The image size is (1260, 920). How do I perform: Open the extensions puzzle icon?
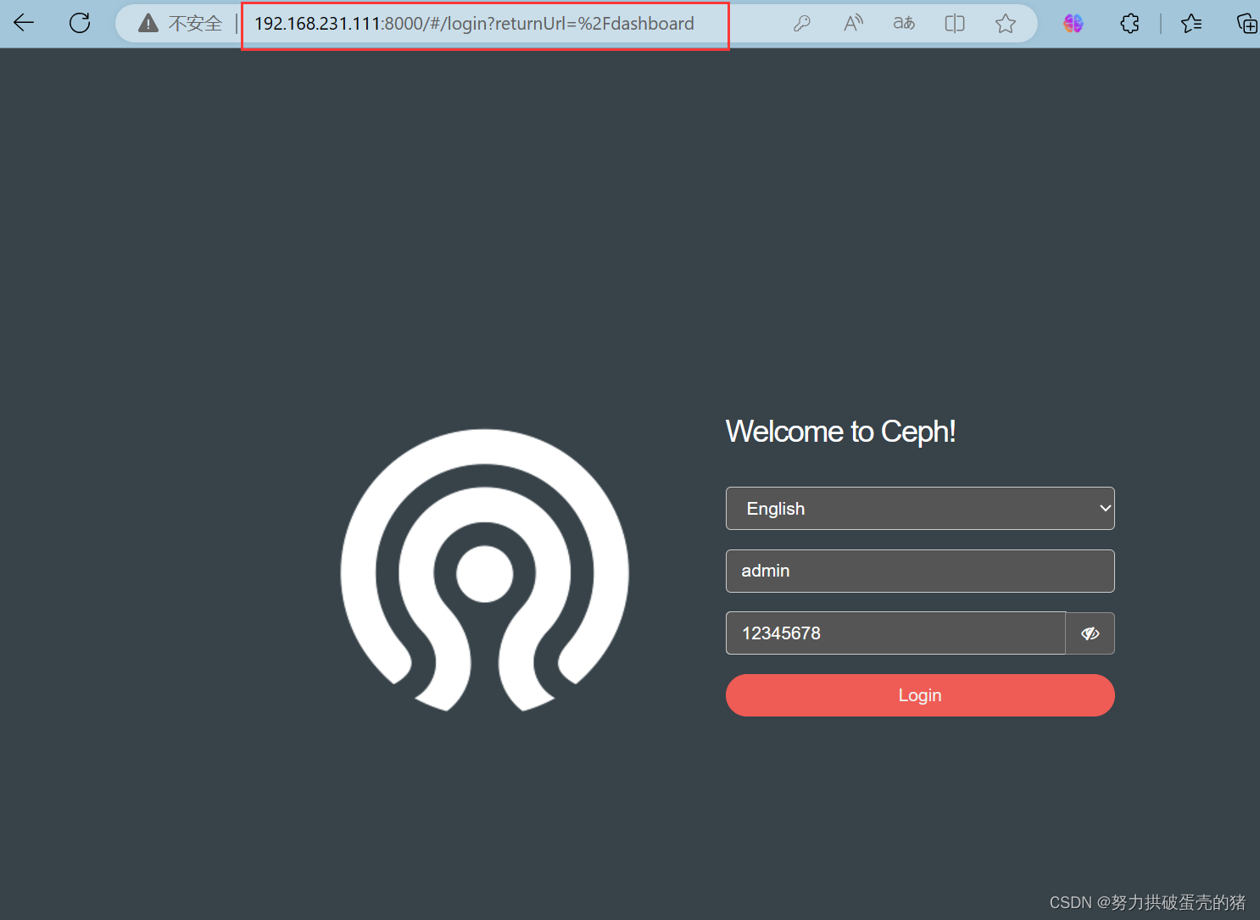[1129, 24]
